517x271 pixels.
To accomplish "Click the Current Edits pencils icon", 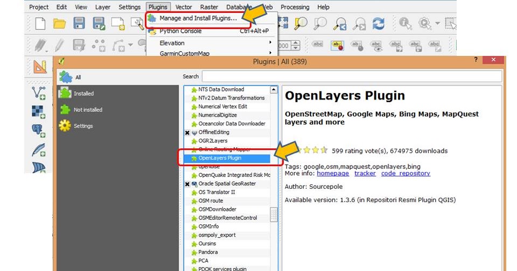I will 41,46.
